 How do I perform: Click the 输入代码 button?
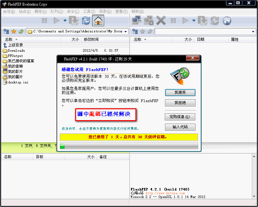point(180,127)
